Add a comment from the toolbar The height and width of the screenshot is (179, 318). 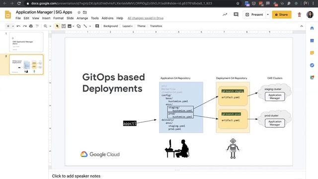[97, 26]
